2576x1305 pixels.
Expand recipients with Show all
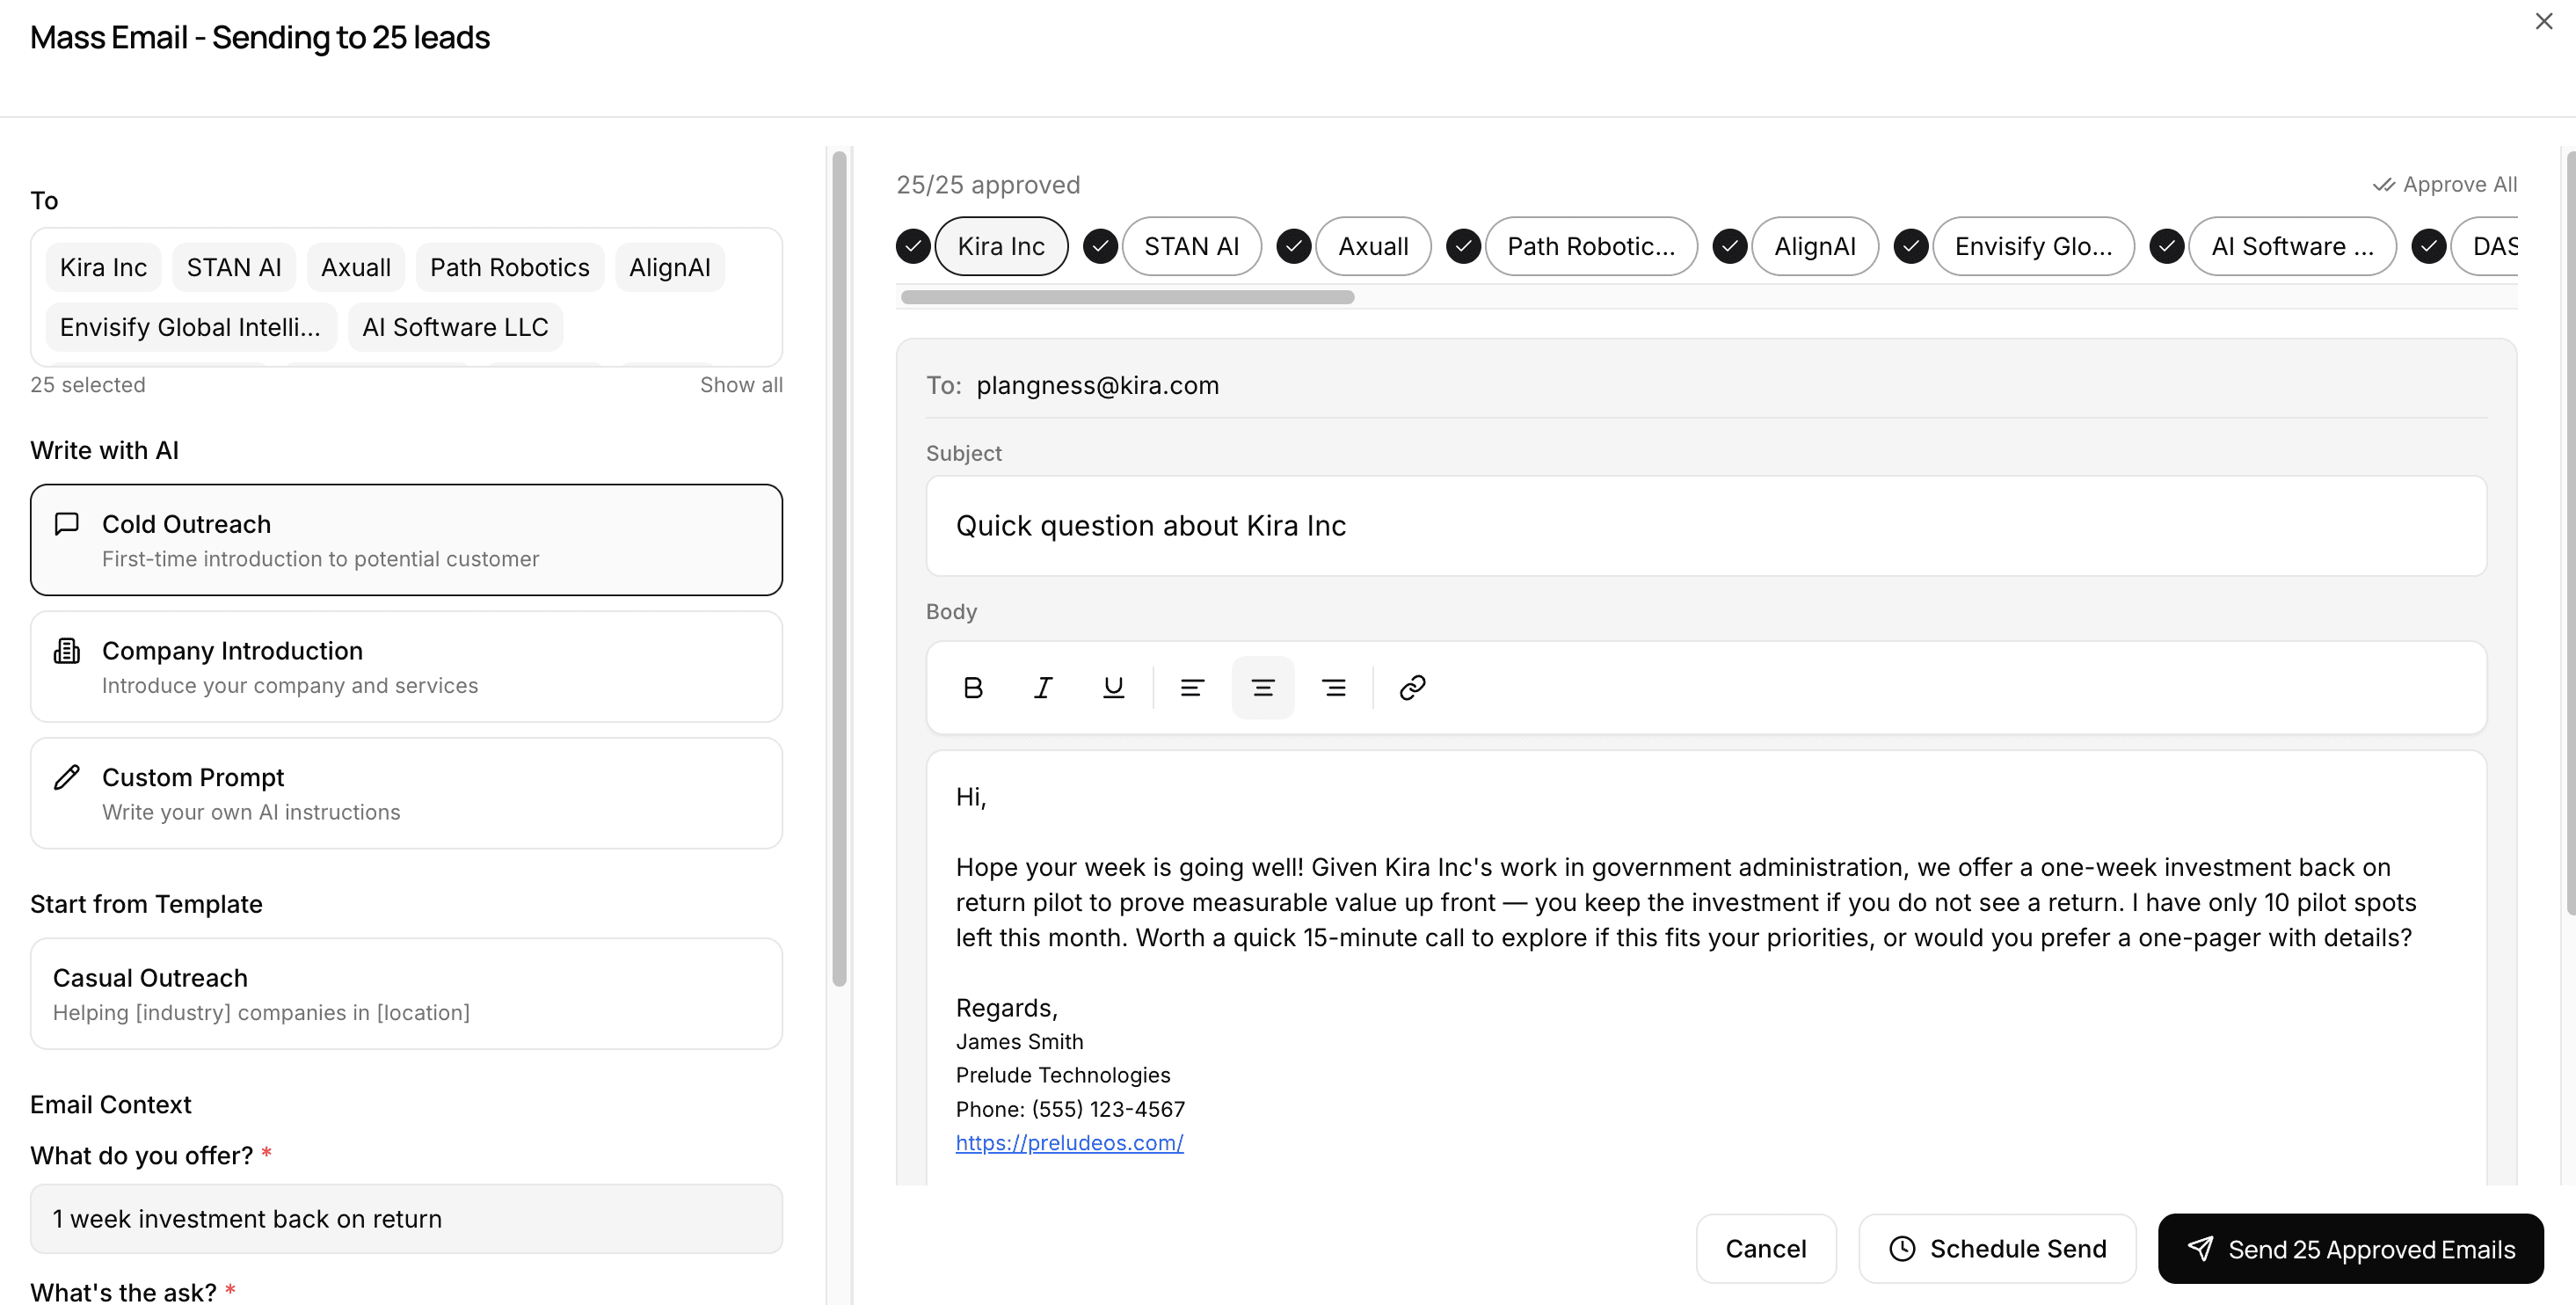point(740,385)
